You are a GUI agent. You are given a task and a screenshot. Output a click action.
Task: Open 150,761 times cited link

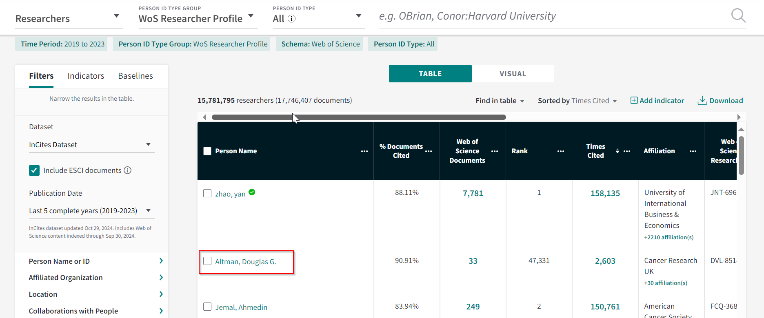[x=605, y=307]
